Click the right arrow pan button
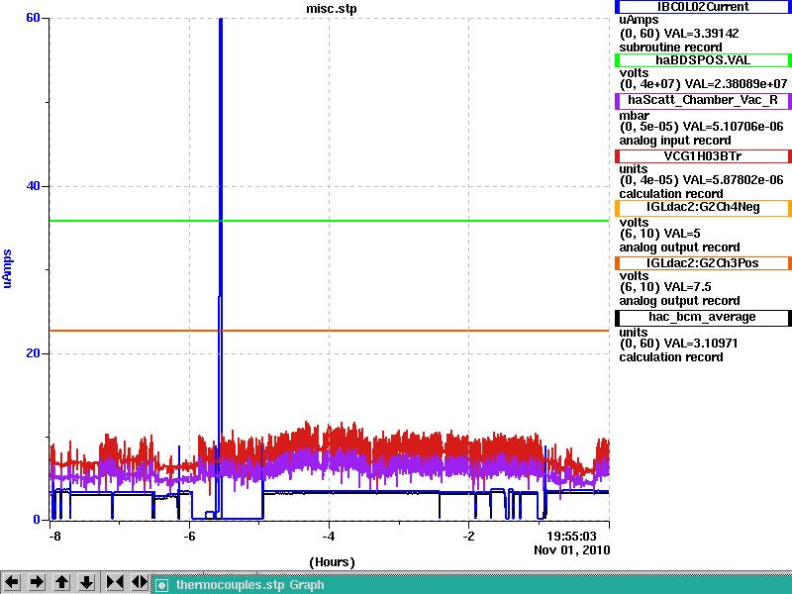 coord(37,582)
